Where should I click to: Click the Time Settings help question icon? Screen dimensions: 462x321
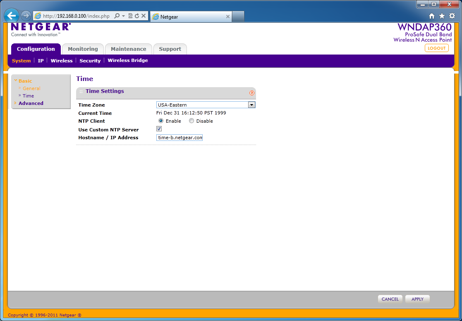[251, 93]
